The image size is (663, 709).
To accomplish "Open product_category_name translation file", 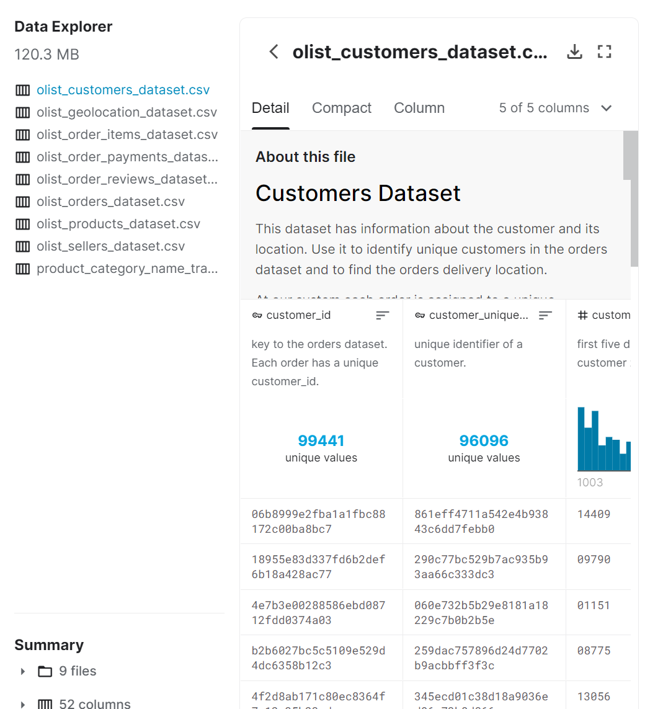I will 127,269.
